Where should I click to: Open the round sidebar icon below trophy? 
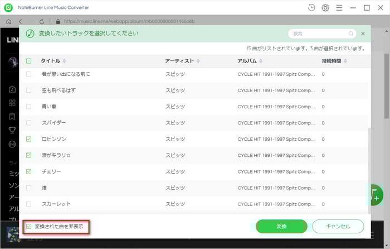pyautogui.click(x=12, y=144)
